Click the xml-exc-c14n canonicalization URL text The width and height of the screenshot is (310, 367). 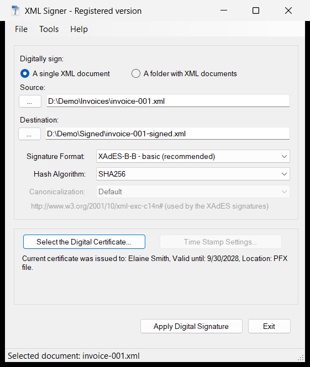(x=150, y=206)
